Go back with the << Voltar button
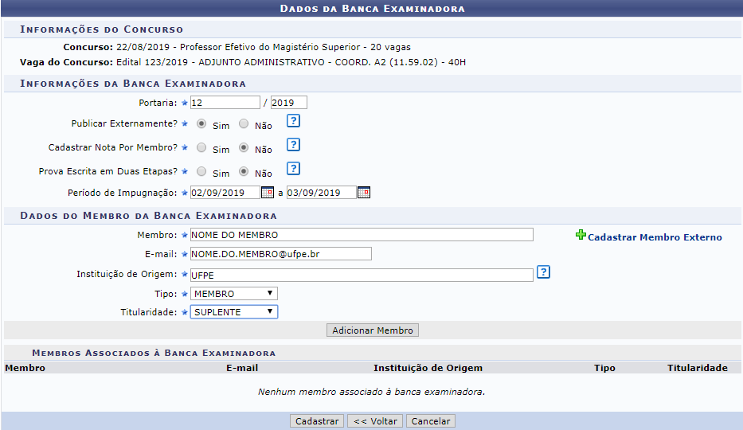The image size is (743, 430). pos(375,421)
